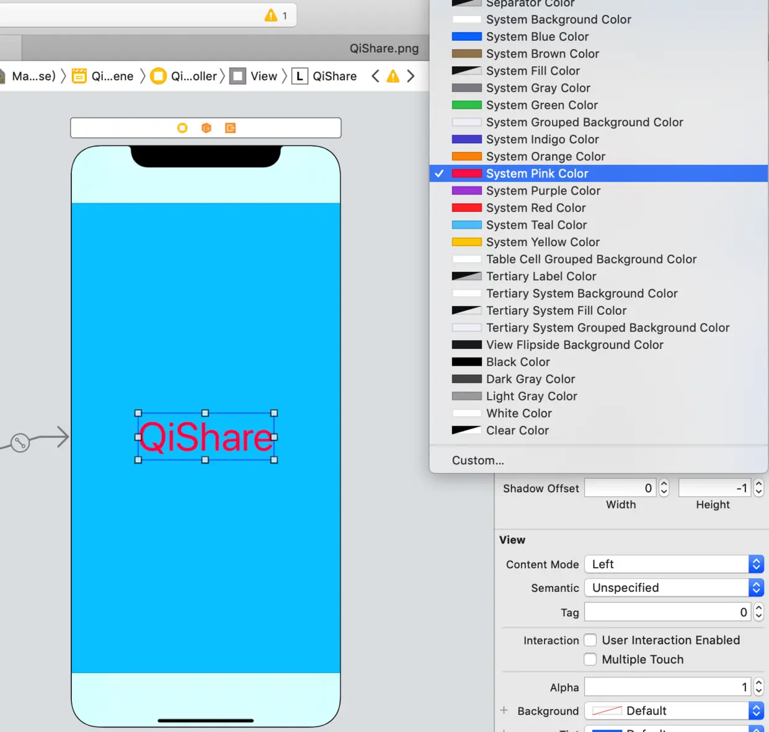Image resolution: width=769 pixels, height=732 pixels.
Task: Click the plus next to Background
Action: pyautogui.click(x=504, y=710)
